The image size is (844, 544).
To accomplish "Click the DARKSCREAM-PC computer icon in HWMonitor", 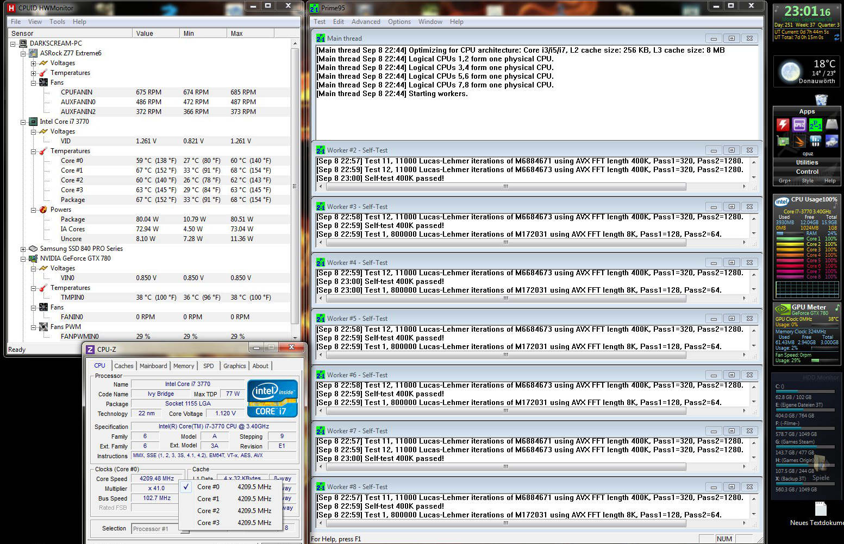I will click(23, 43).
